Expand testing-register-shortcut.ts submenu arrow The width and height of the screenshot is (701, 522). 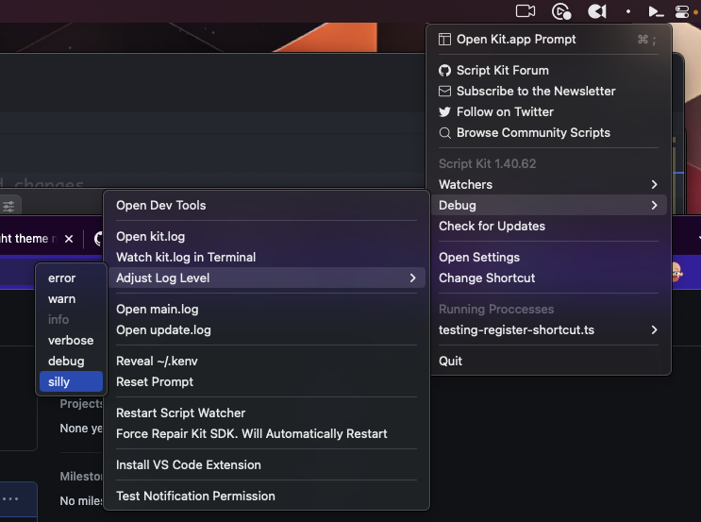pos(654,329)
